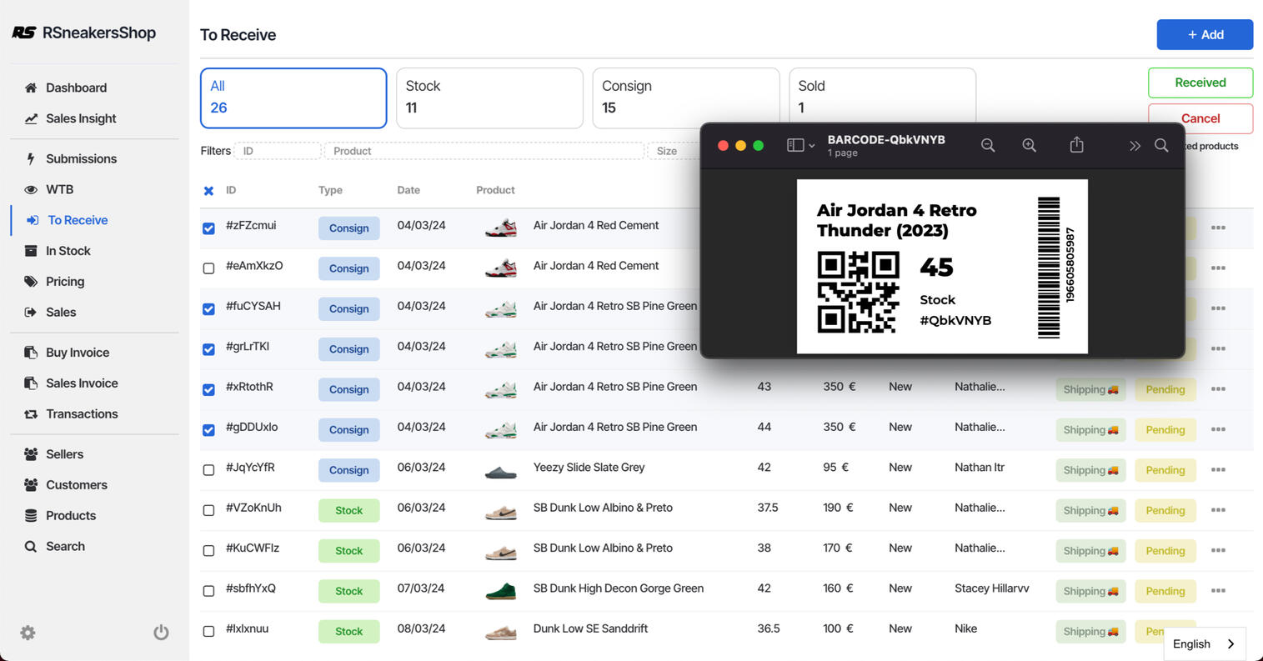The image size is (1263, 661).
Task: Click the blue Add button
Action: click(1204, 35)
